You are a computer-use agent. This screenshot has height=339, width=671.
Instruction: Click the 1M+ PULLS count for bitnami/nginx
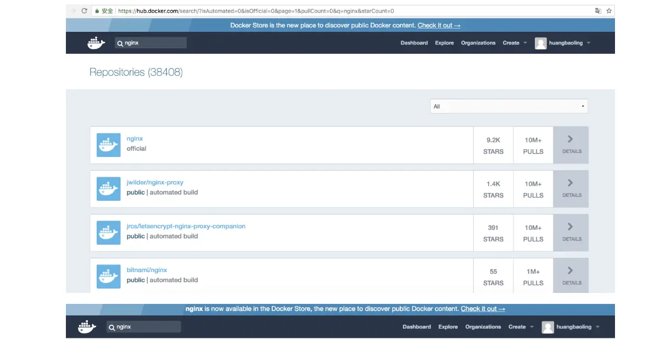[x=533, y=276]
